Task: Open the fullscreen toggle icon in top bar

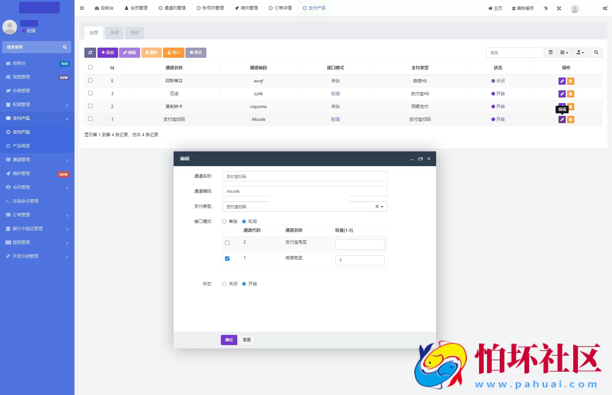Action: click(x=559, y=8)
